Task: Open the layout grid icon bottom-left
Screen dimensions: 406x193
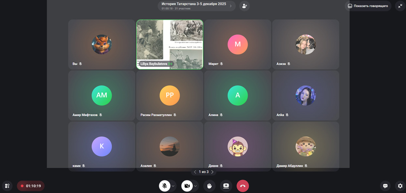Action: coord(7,186)
